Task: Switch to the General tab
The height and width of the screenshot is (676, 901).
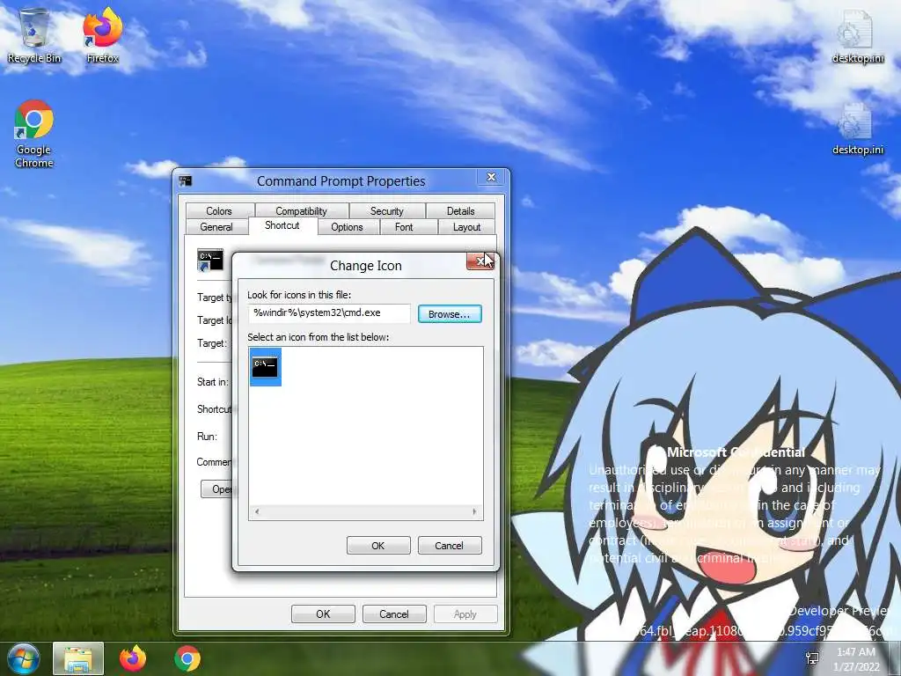Action: (216, 227)
